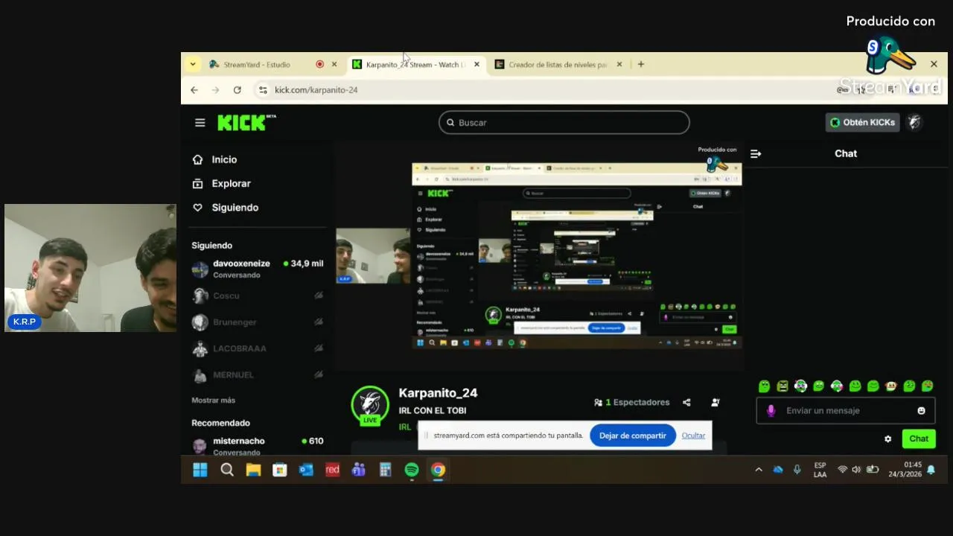Click Karpanito_24 channel avatar with LIVE badge
Screen dimensions: 953x536
click(x=370, y=405)
